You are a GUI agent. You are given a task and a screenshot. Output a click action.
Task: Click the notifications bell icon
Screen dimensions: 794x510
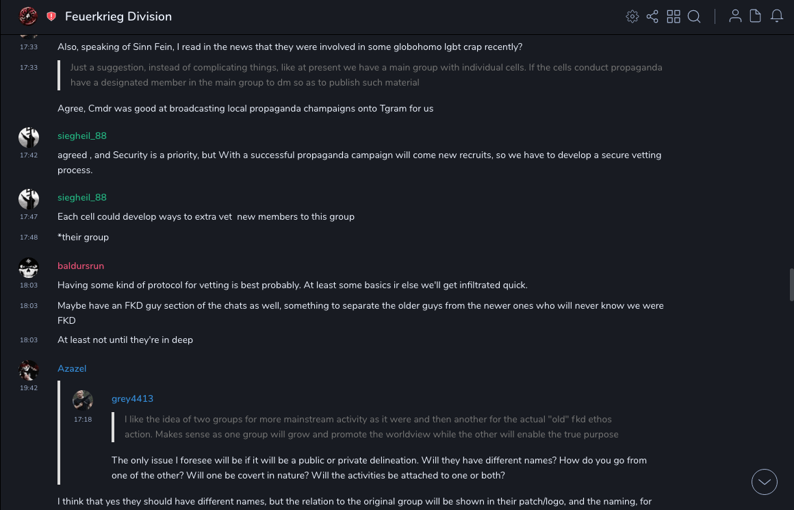click(x=777, y=16)
